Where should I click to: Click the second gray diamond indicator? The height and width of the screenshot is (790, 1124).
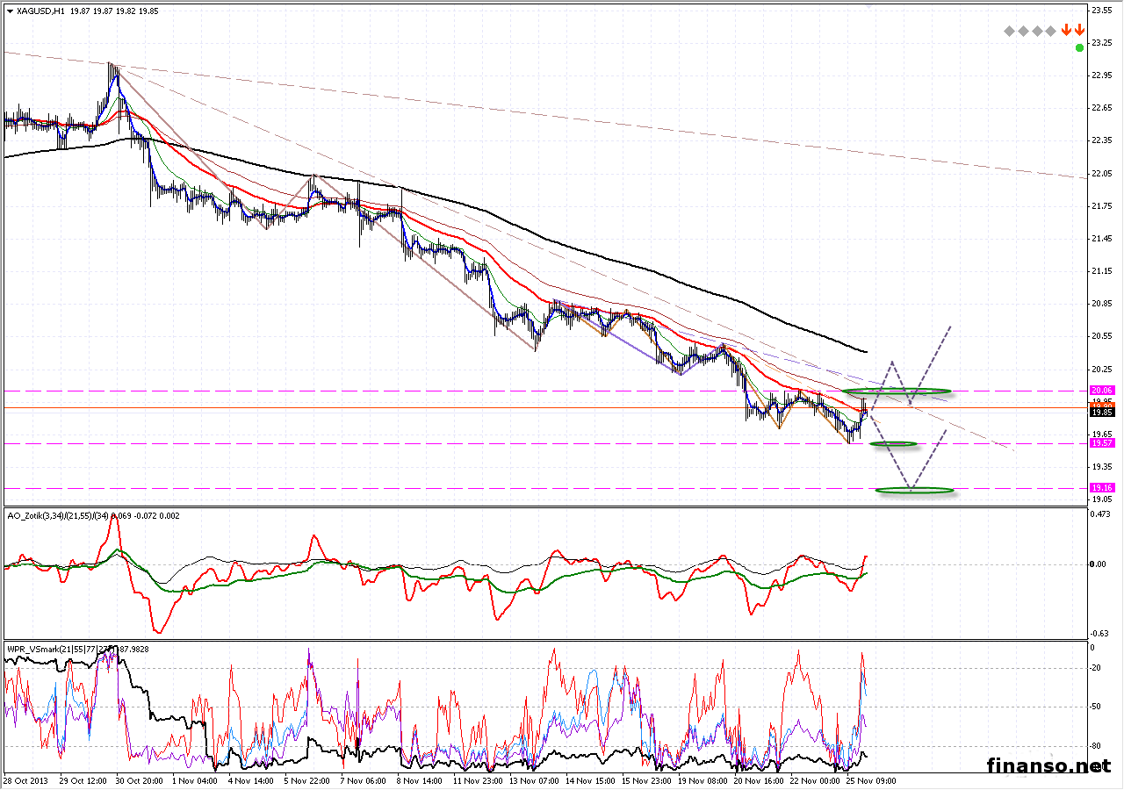(x=1024, y=31)
